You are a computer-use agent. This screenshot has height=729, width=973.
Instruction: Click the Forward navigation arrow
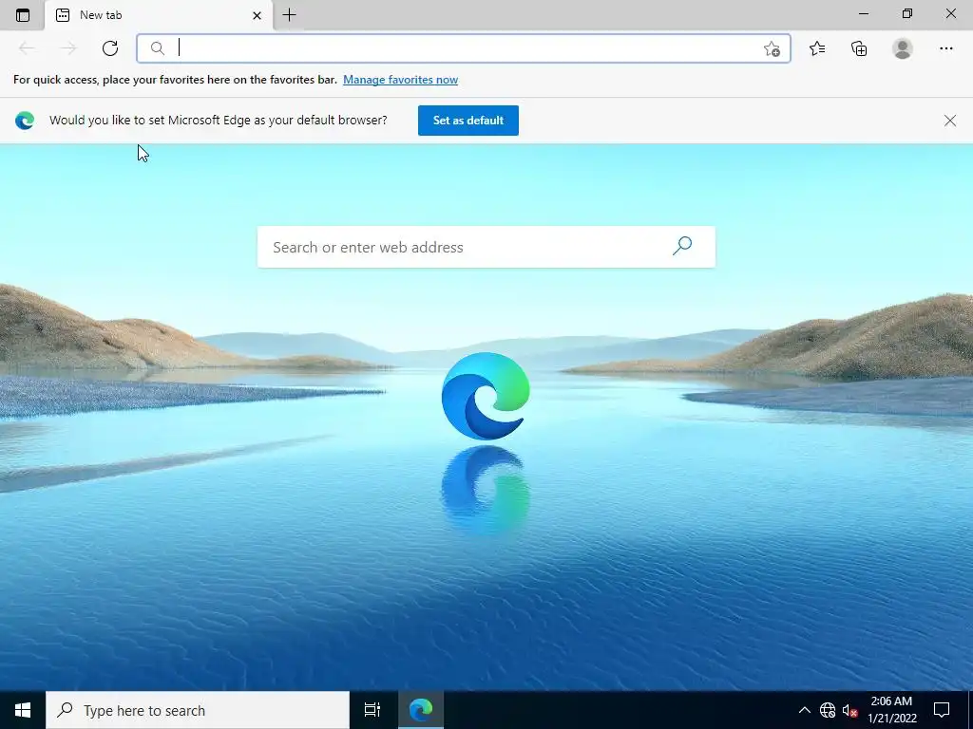68,48
